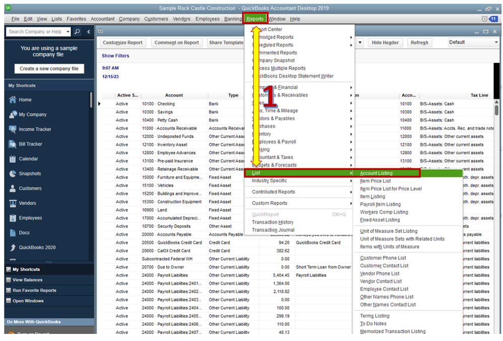Click Comment on Report button

coord(176,43)
